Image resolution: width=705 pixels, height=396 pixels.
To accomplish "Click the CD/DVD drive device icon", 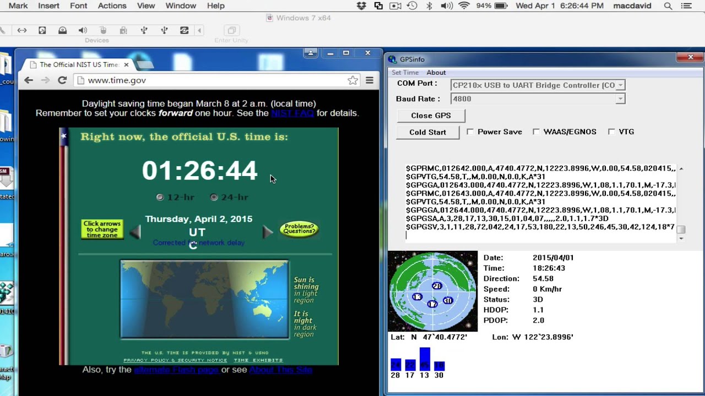I will coord(62,30).
